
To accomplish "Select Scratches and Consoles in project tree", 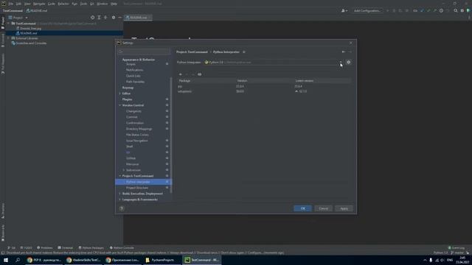I will point(31,43).
